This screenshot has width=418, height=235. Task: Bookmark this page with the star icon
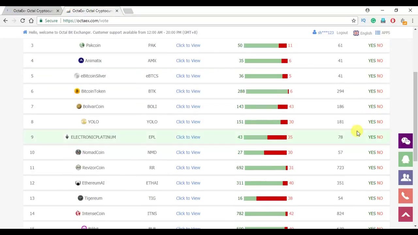click(354, 21)
